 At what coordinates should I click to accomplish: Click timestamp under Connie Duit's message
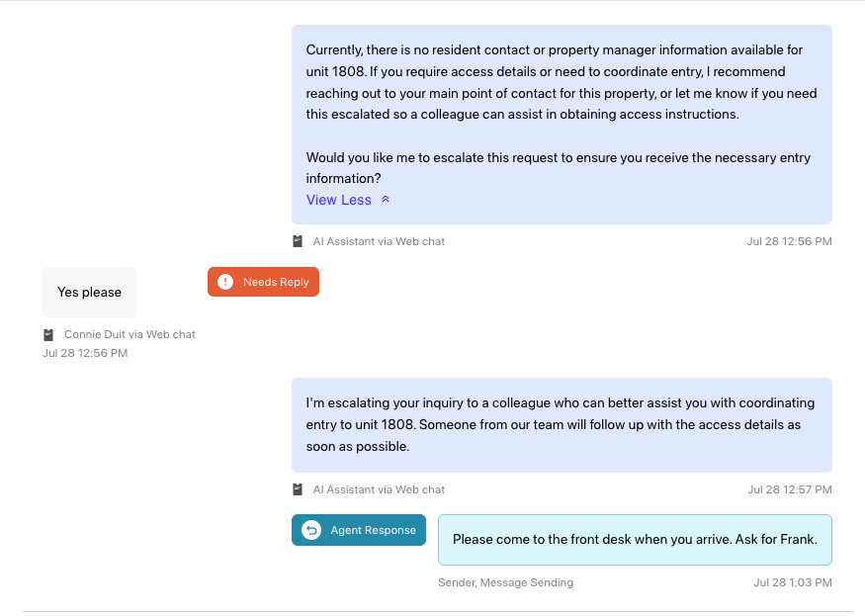tap(85, 353)
